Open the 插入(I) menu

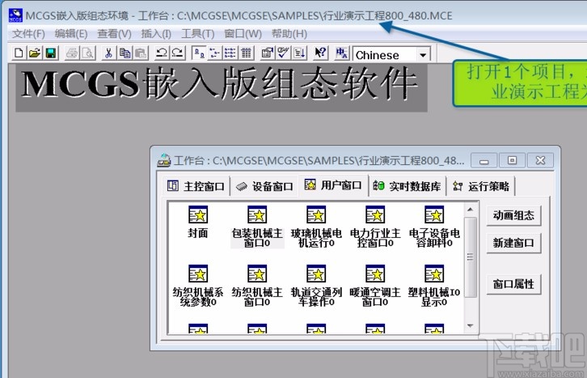156,34
